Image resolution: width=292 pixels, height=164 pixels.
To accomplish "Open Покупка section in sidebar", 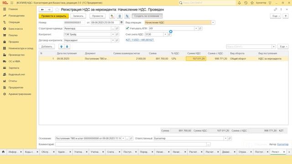I will point(13,36).
